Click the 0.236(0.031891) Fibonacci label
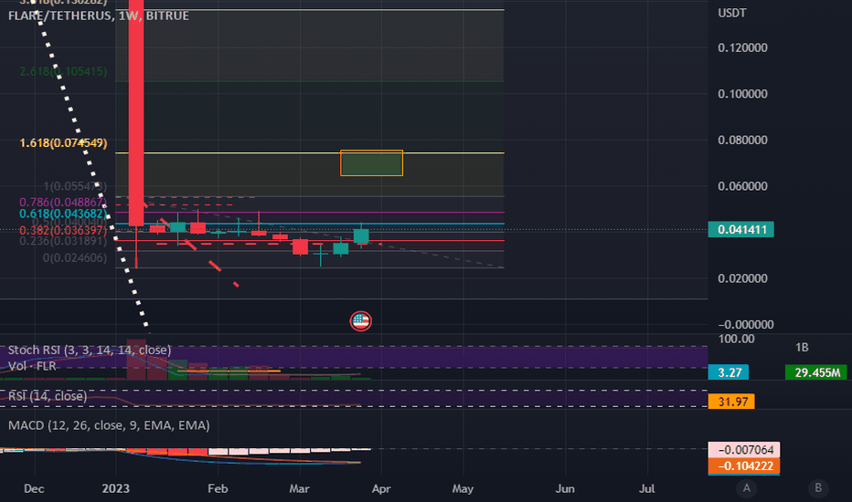Image resolution: width=852 pixels, height=502 pixels. [x=63, y=240]
